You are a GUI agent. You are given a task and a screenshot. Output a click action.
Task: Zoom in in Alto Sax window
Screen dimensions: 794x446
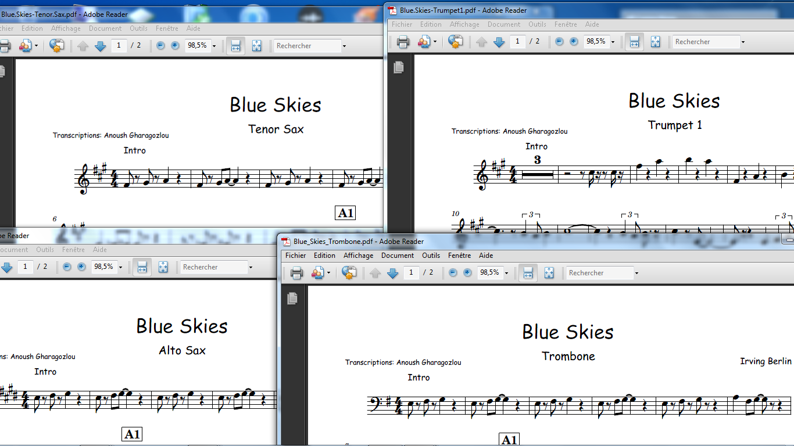81,267
